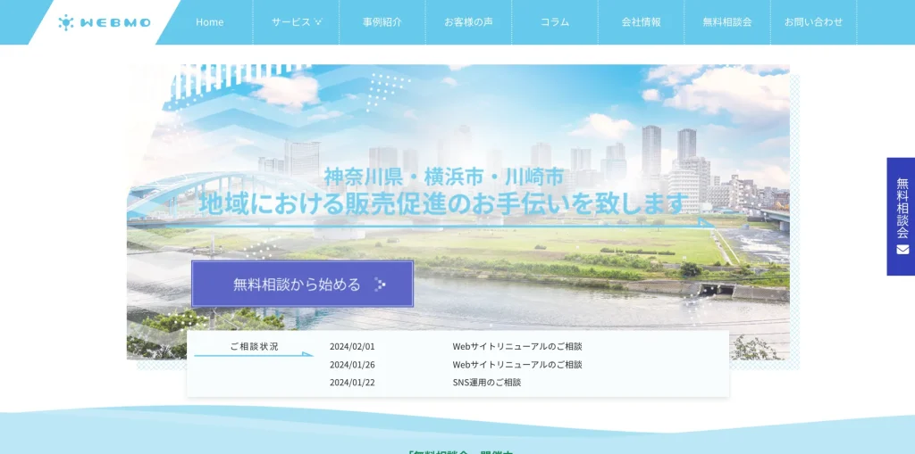Viewport: 915px width, 454px height.
Task: Expand the サービス dropdown menu
Action: (297, 22)
